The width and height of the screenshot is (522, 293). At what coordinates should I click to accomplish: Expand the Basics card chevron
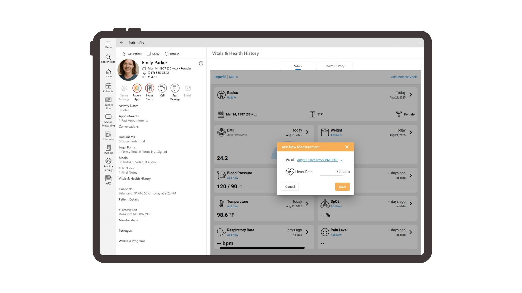click(x=411, y=95)
